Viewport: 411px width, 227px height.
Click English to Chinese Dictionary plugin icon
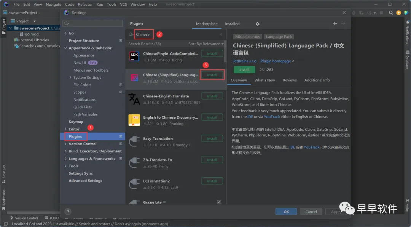[x=134, y=120]
